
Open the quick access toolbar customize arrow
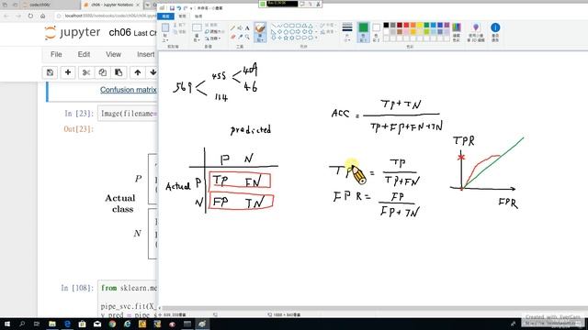coord(191,8)
